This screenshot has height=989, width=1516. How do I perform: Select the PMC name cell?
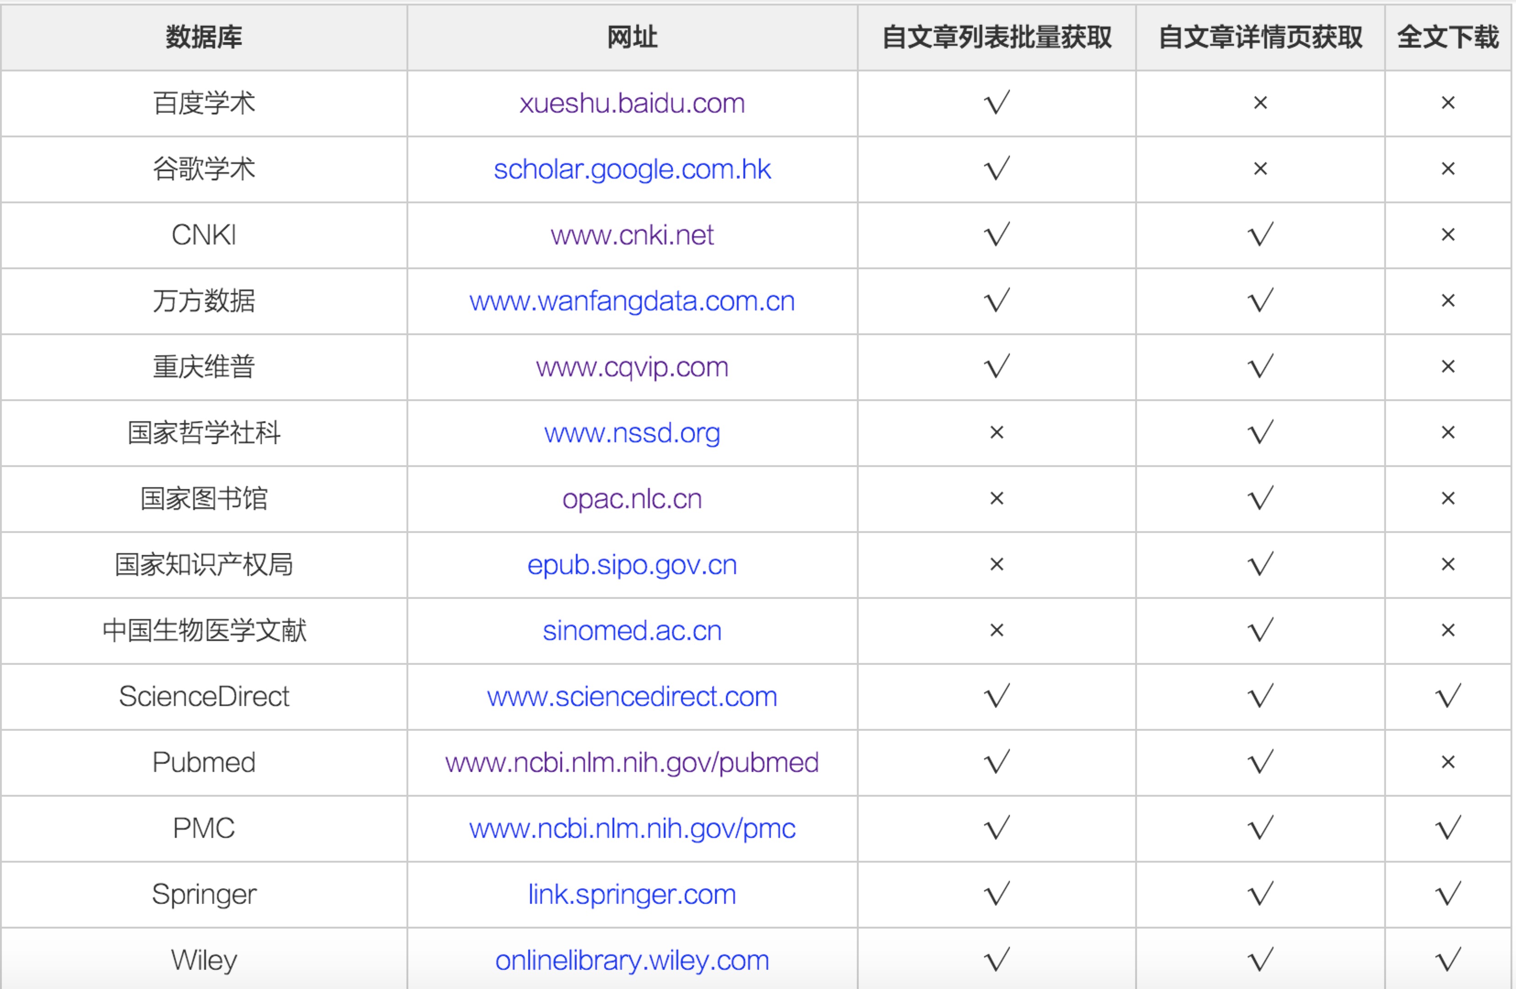tap(204, 829)
